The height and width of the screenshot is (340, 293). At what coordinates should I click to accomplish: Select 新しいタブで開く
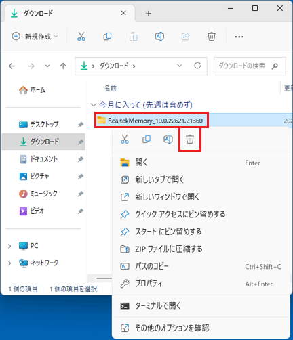pos(201,179)
